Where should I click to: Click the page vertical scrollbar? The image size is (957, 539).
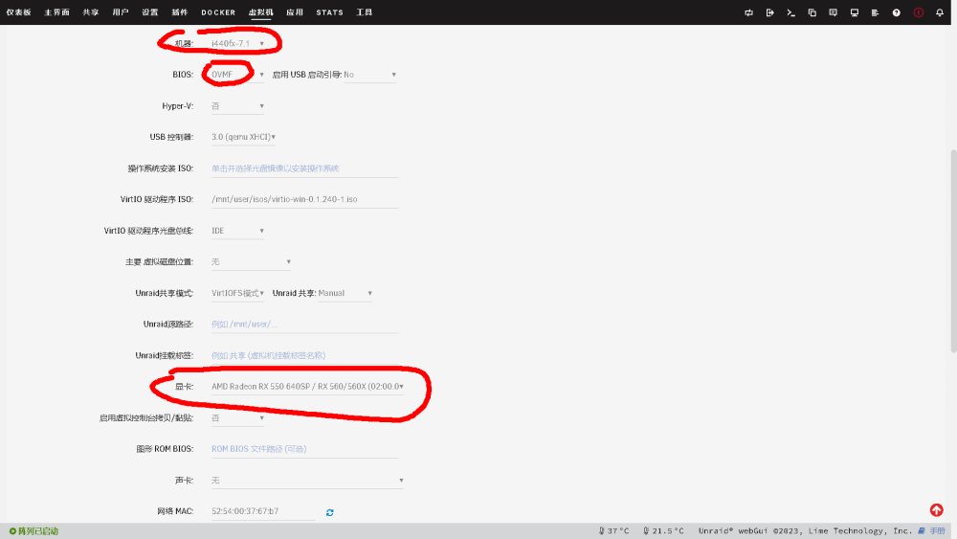953,250
